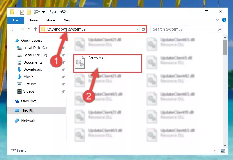Screen dimensions: 233x160
Task: Switch to the View ribbon tab
Action: [x=68, y=20]
